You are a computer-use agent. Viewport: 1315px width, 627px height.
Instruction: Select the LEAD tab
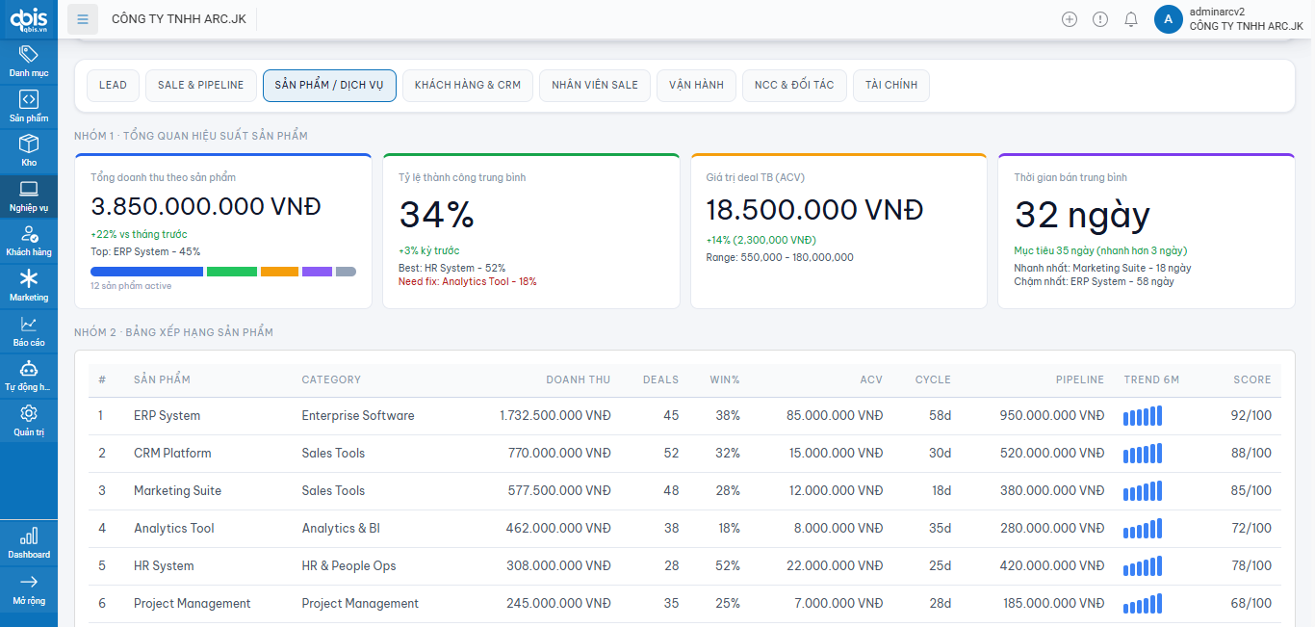pyautogui.click(x=113, y=85)
